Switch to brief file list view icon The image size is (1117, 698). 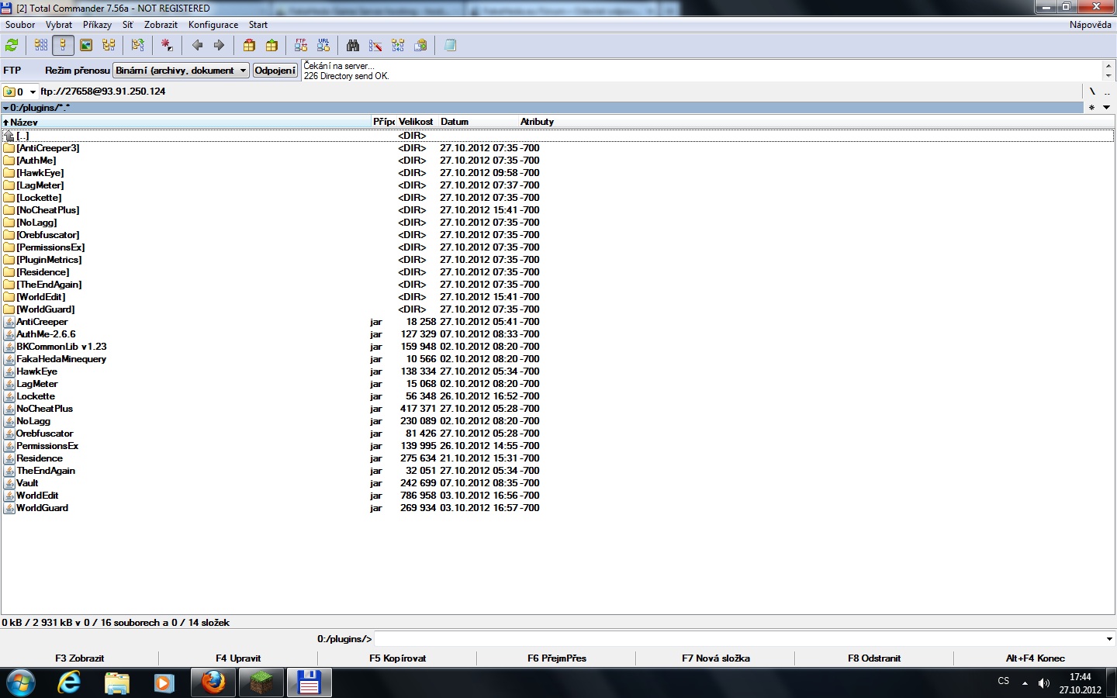tap(41, 46)
